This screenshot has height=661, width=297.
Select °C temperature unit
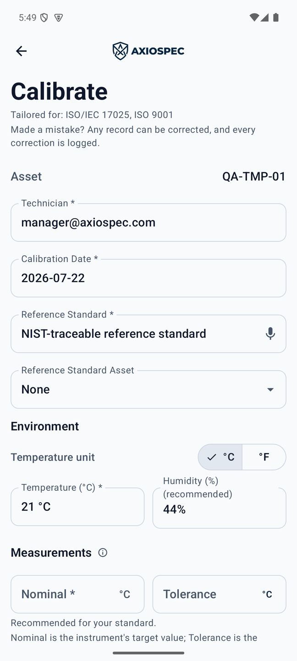tap(220, 457)
